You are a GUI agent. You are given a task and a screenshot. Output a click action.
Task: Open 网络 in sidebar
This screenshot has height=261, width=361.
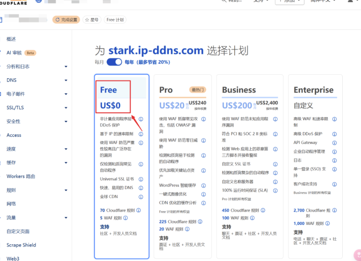tap(11, 204)
